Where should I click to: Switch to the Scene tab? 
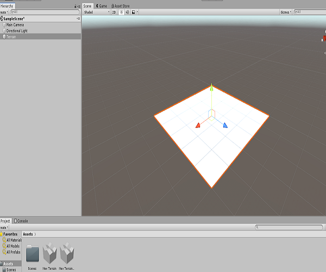tap(87, 6)
